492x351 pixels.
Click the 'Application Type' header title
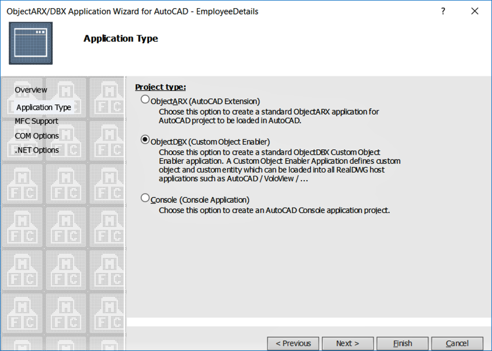[121, 38]
